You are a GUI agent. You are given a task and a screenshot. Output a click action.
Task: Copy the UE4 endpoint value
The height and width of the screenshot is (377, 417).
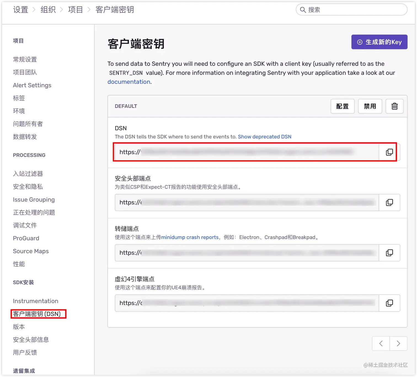(389, 303)
